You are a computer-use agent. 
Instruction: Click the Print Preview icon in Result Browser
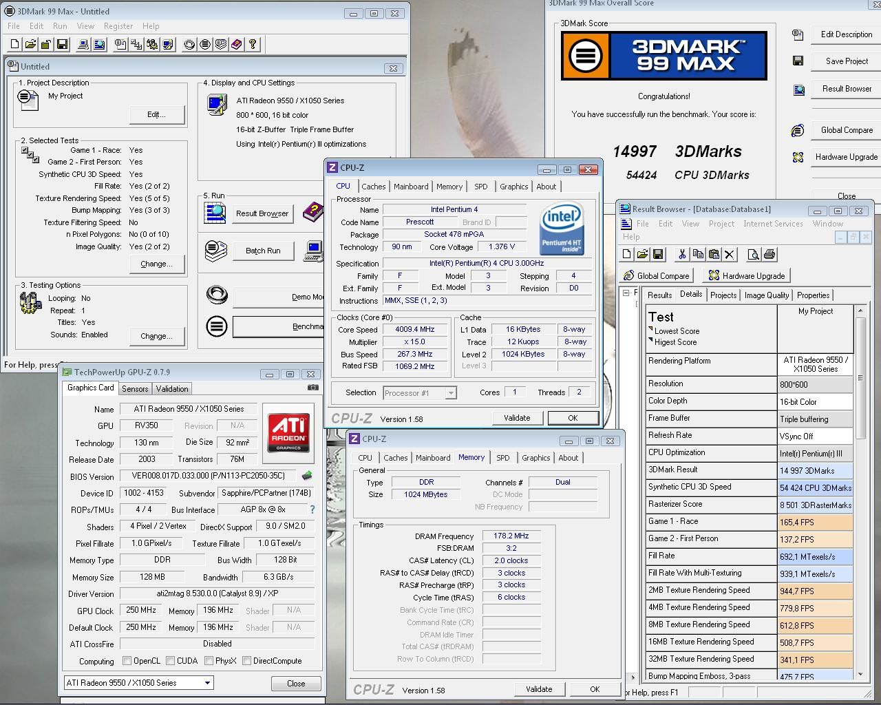tap(754, 255)
